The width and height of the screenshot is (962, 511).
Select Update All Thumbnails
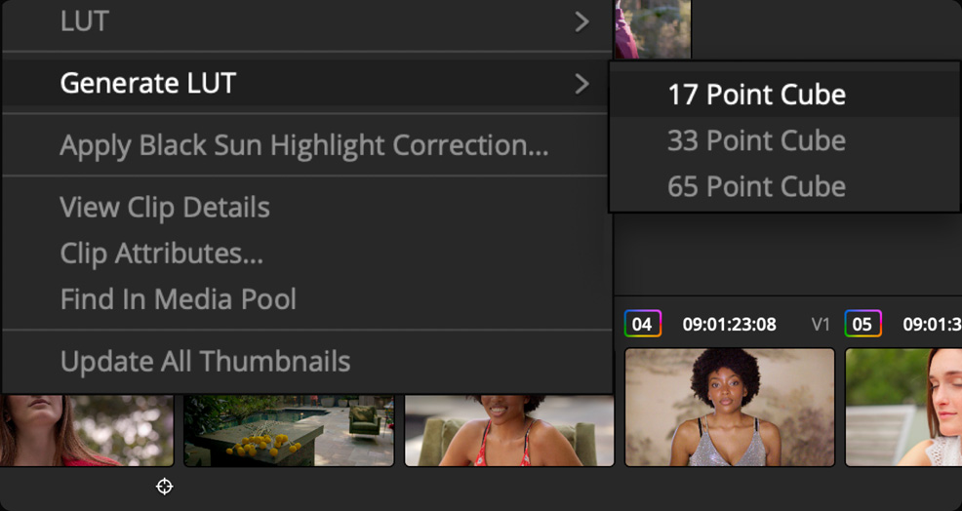(x=205, y=361)
